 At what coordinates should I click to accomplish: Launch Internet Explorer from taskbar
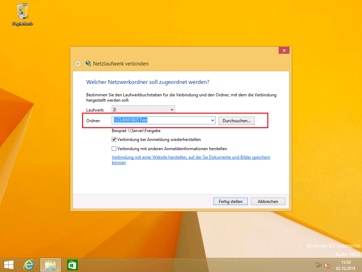[x=29, y=265]
